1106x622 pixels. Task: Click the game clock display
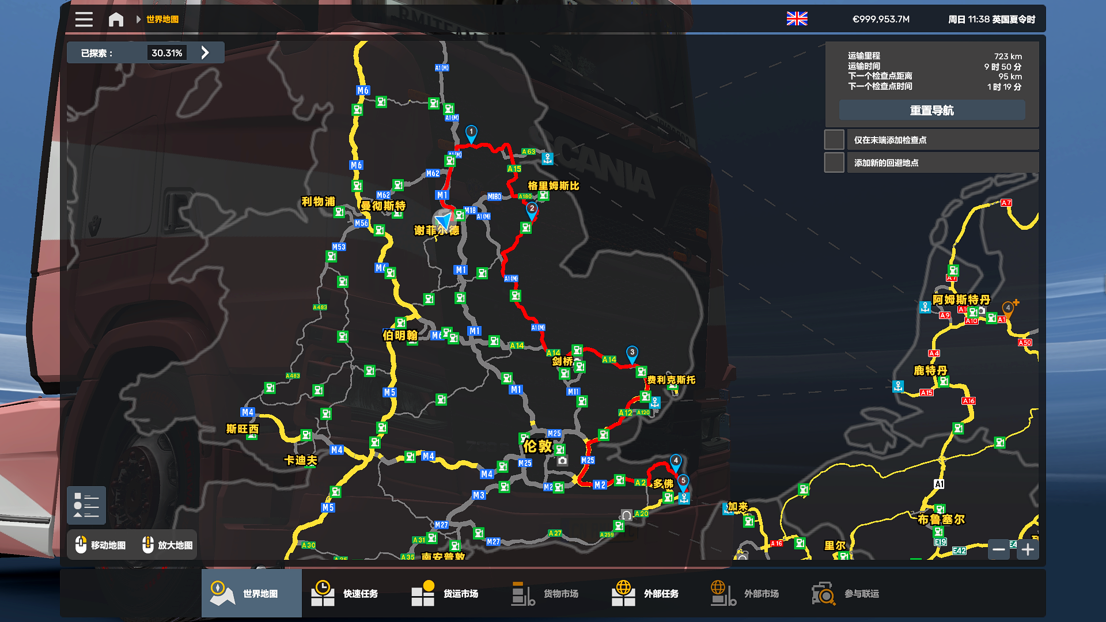(x=991, y=19)
